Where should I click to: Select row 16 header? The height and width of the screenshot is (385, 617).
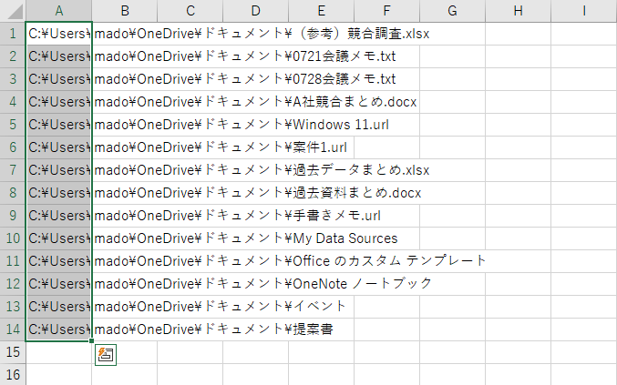click(x=13, y=375)
